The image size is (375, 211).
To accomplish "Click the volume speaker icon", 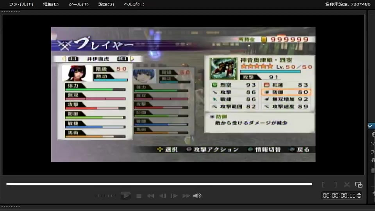I will 197,196.
